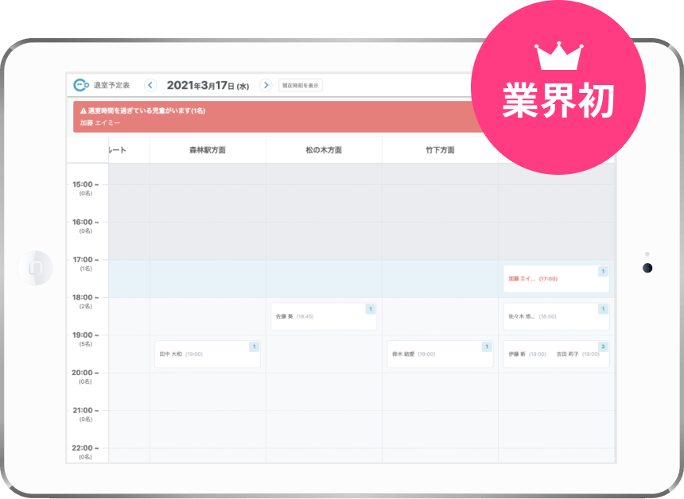Click count badge on 田中 大和 card
The width and height of the screenshot is (684, 499).
coord(255,346)
